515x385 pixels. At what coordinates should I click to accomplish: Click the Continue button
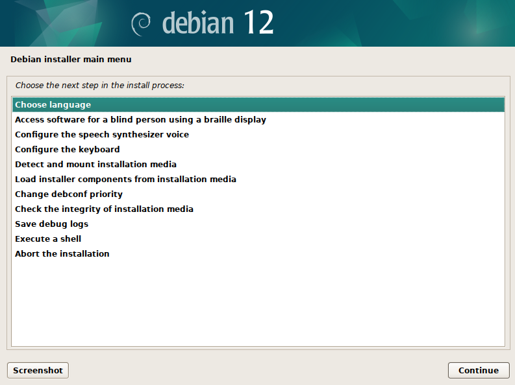click(479, 370)
